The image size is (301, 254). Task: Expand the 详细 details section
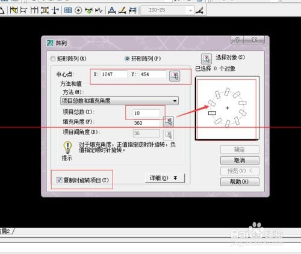(164, 178)
